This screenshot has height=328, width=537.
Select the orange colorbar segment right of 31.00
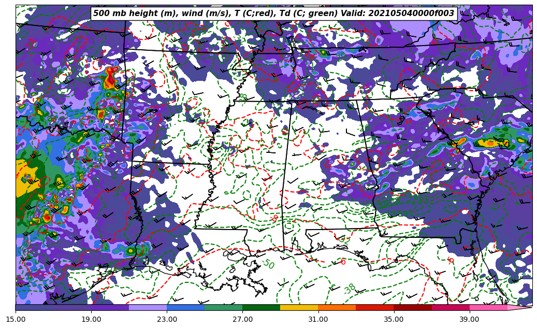click(337, 308)
